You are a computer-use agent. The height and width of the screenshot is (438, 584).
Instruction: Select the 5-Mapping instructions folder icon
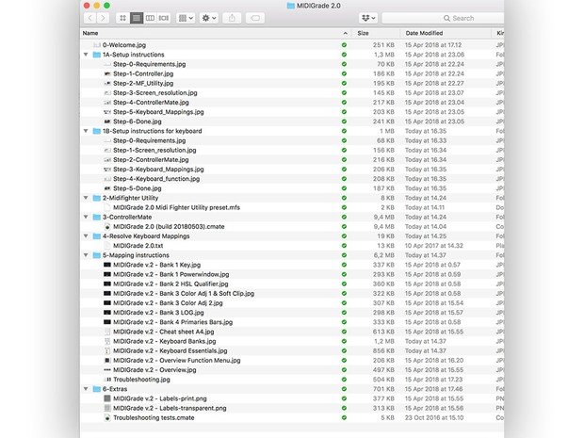(97, 255)
